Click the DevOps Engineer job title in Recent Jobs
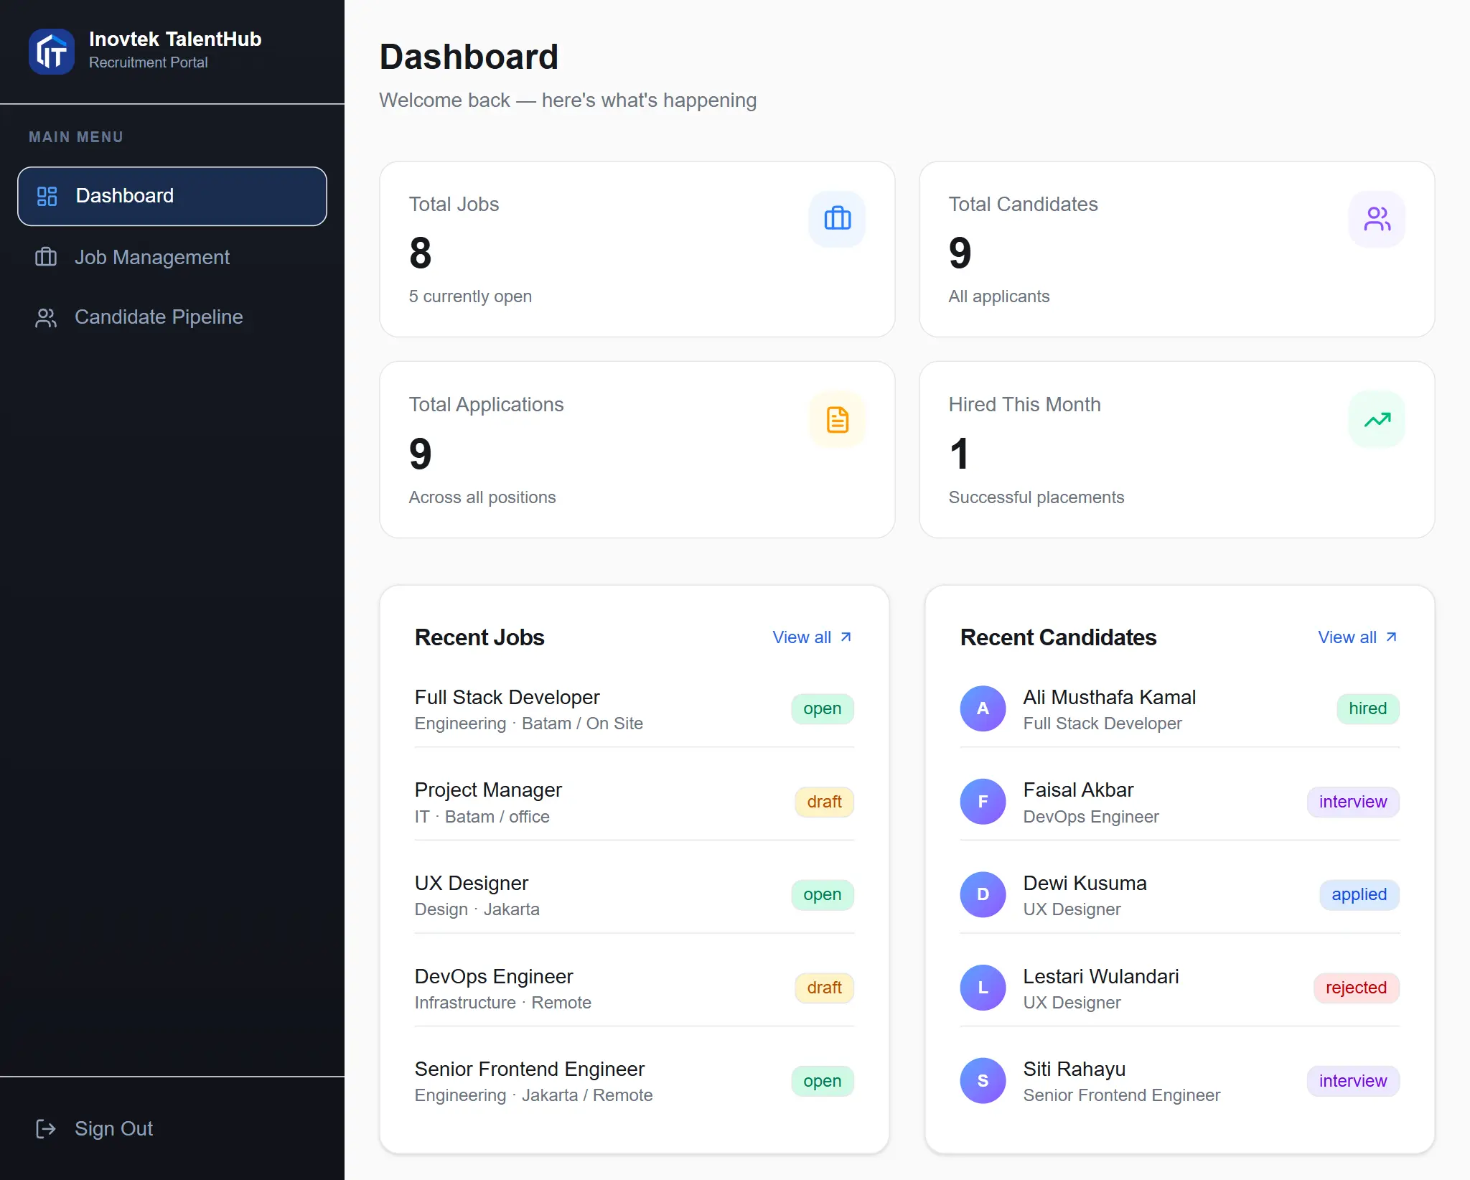1470x1180 pixels. click(494, 976)
